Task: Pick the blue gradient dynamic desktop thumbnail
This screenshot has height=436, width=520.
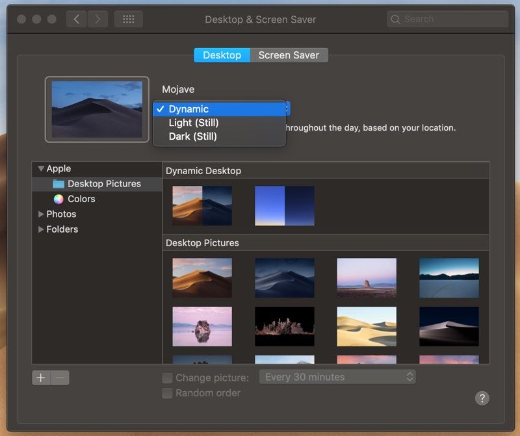Action: pyautogui.click(x=285, y=205)
